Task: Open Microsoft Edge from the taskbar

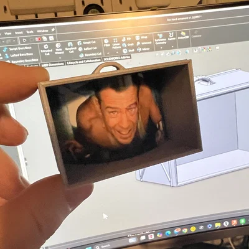Action: (168, 233)
